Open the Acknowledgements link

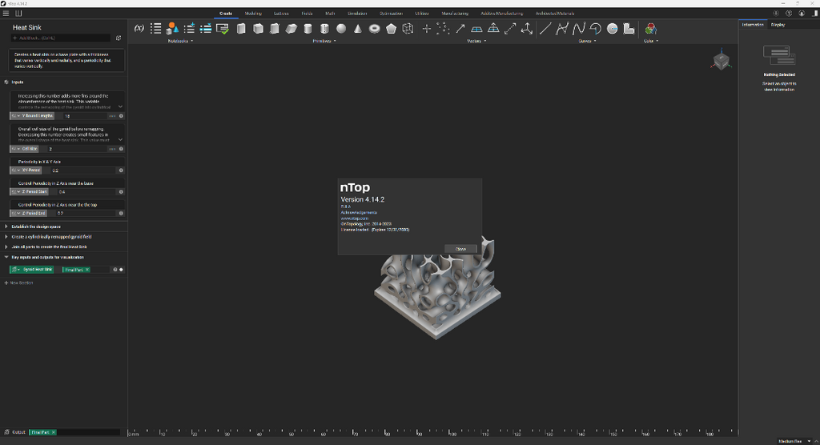pyautogui.click(x=359, y=212)
